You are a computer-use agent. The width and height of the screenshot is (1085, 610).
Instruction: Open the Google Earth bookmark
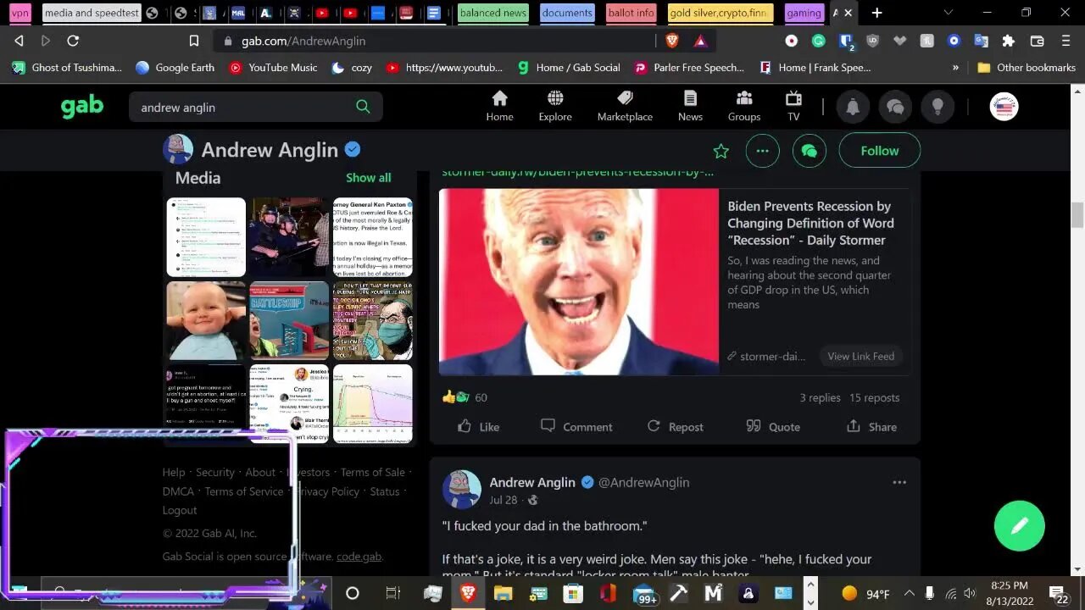(x=175, y=68)
